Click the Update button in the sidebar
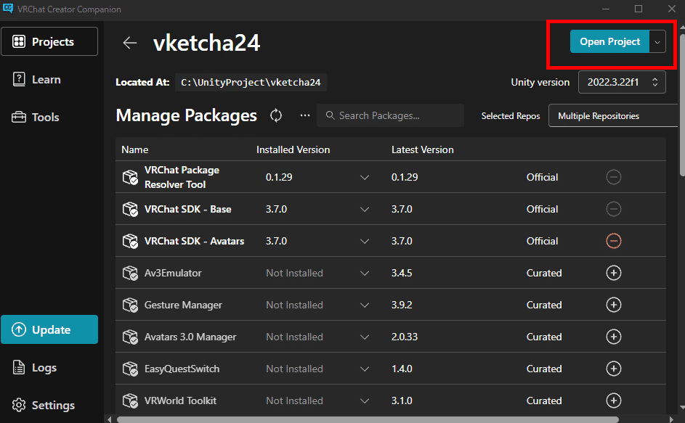Viewport: 685px width, 423px height. [49, 329]
